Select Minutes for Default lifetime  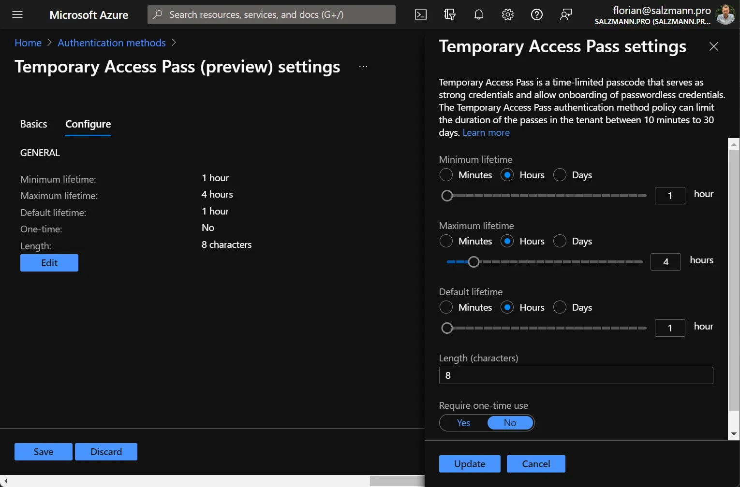point(446,307)
